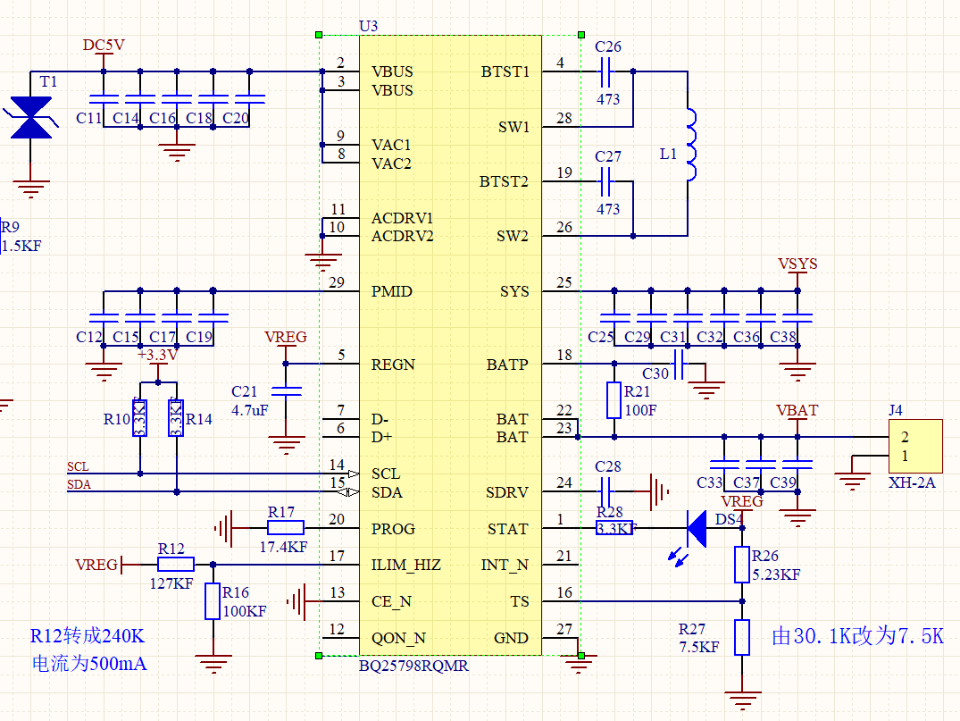Click the VSYS power port label
960x721 pixels.
pyautogui.click(x=797, y=264)
